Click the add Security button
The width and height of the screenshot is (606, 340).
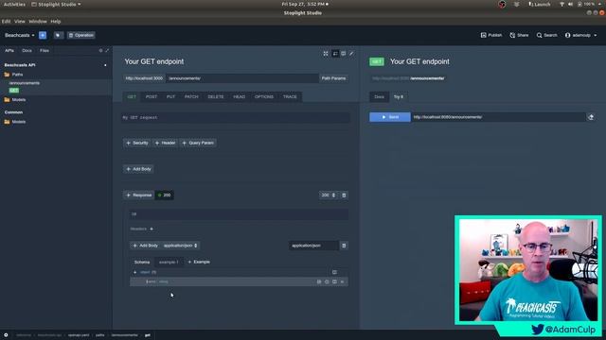tap(137, 143)
